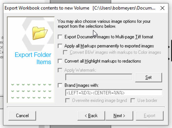Proceed with the Next button

coord(119,116)
